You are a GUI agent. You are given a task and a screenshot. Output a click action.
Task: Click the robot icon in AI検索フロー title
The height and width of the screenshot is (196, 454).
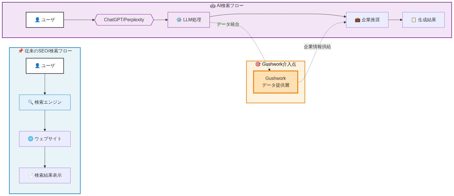[213, 6]
